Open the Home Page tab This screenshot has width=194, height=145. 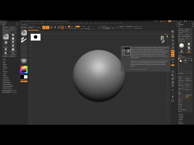[24, 27]
